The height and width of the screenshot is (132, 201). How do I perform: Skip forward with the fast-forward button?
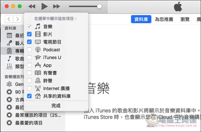point(56,6)
